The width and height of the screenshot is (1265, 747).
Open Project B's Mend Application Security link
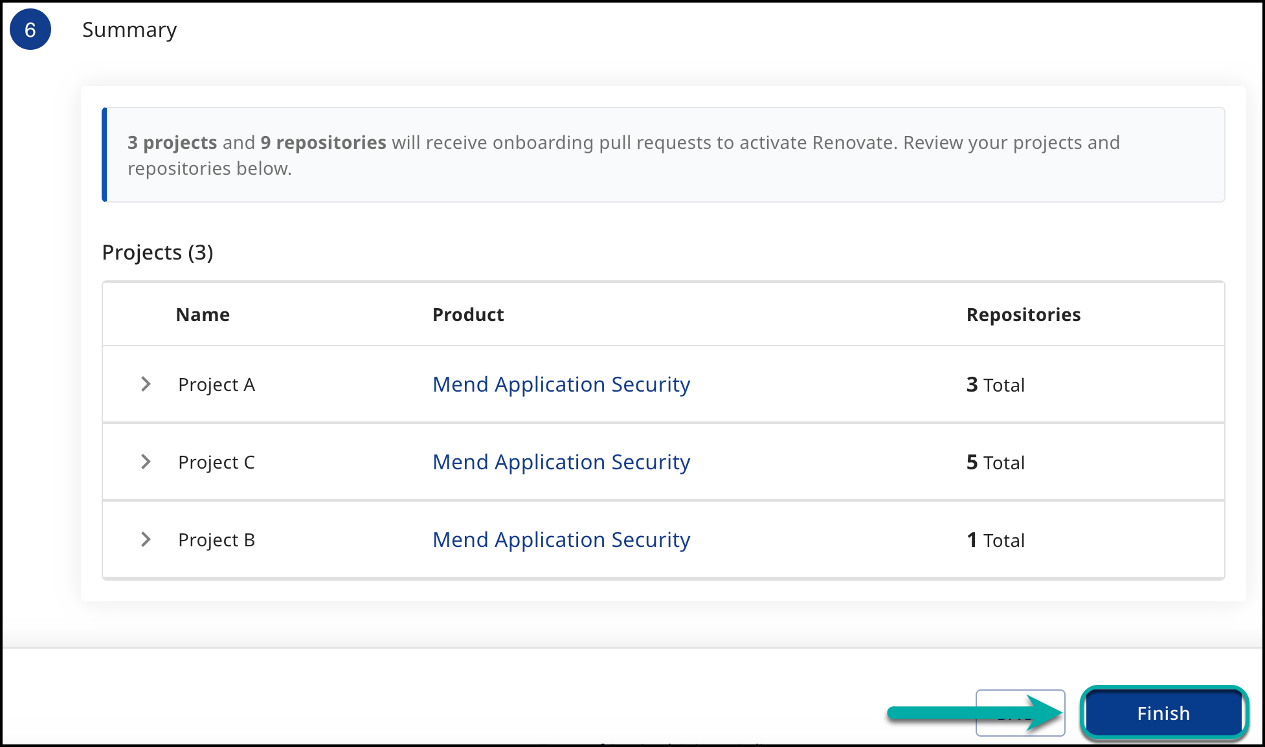click(561, 540)
